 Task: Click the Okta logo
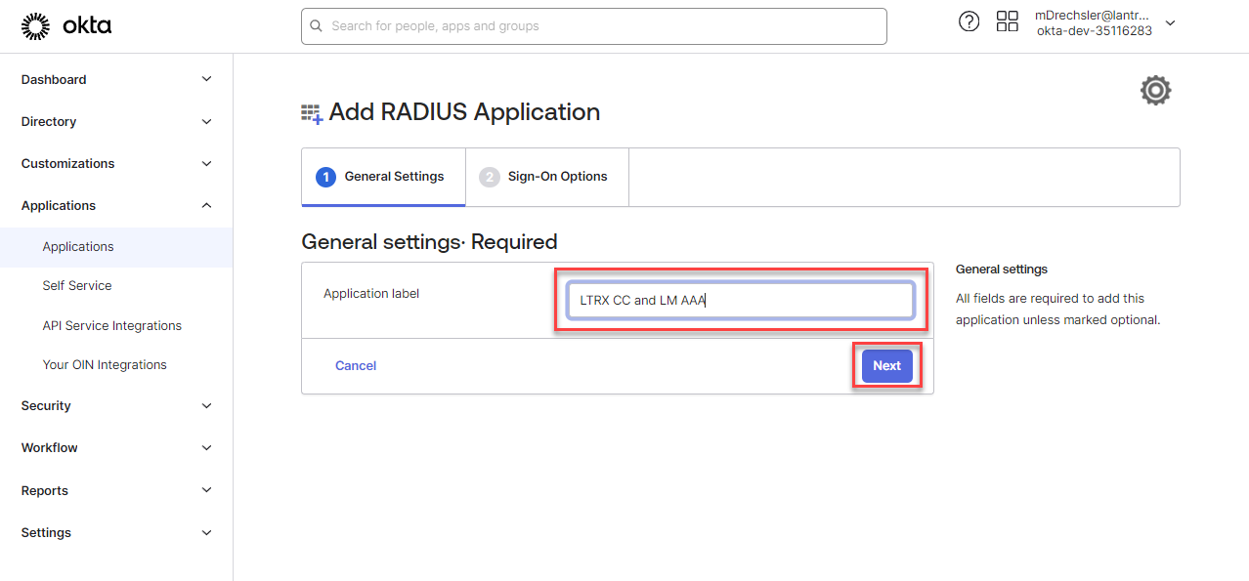66,26
